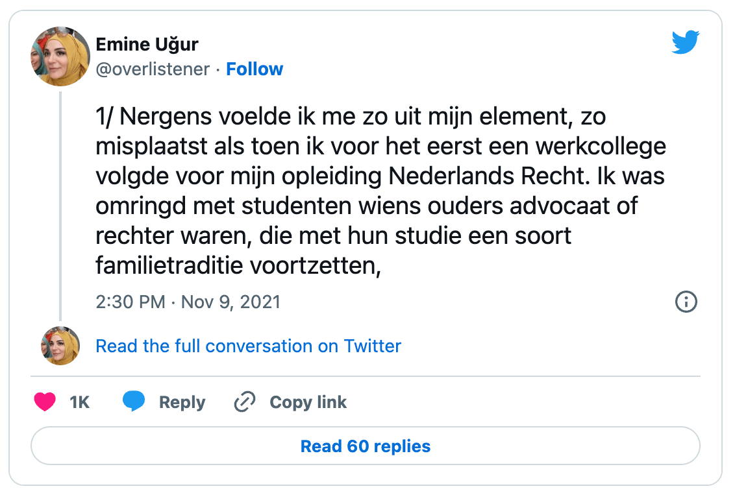Open the Emine Uğur display name
The image size is (735, 493).
pos(147,44)
